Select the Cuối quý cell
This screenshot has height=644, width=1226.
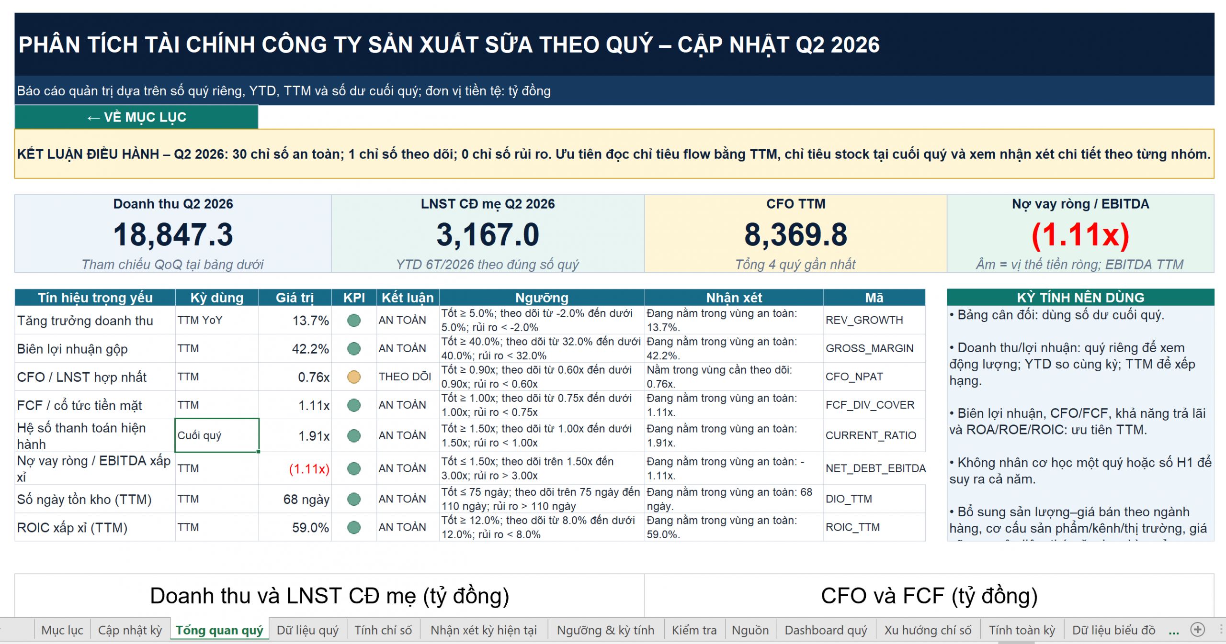[x=217, y=435]
